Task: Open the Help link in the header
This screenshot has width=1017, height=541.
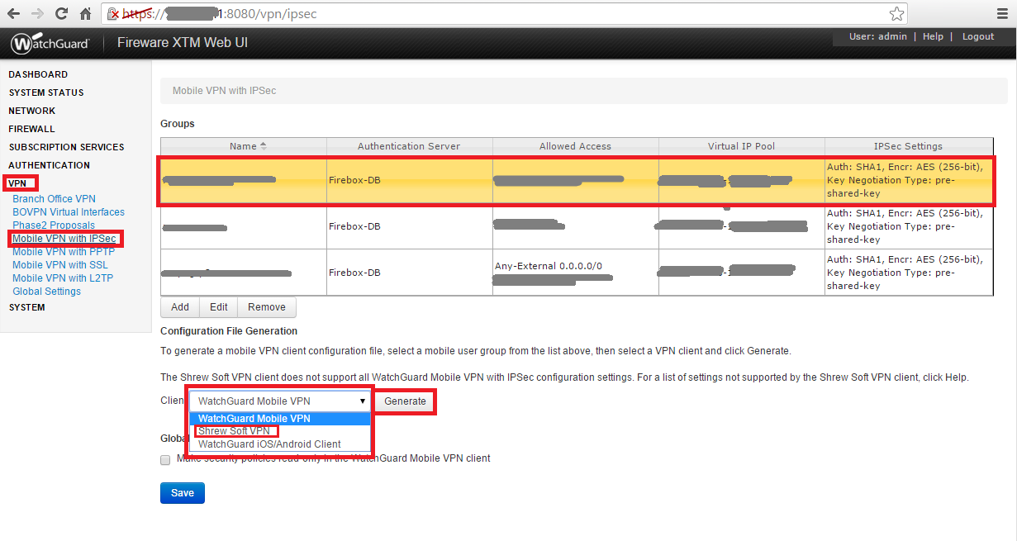Action: 933,36
